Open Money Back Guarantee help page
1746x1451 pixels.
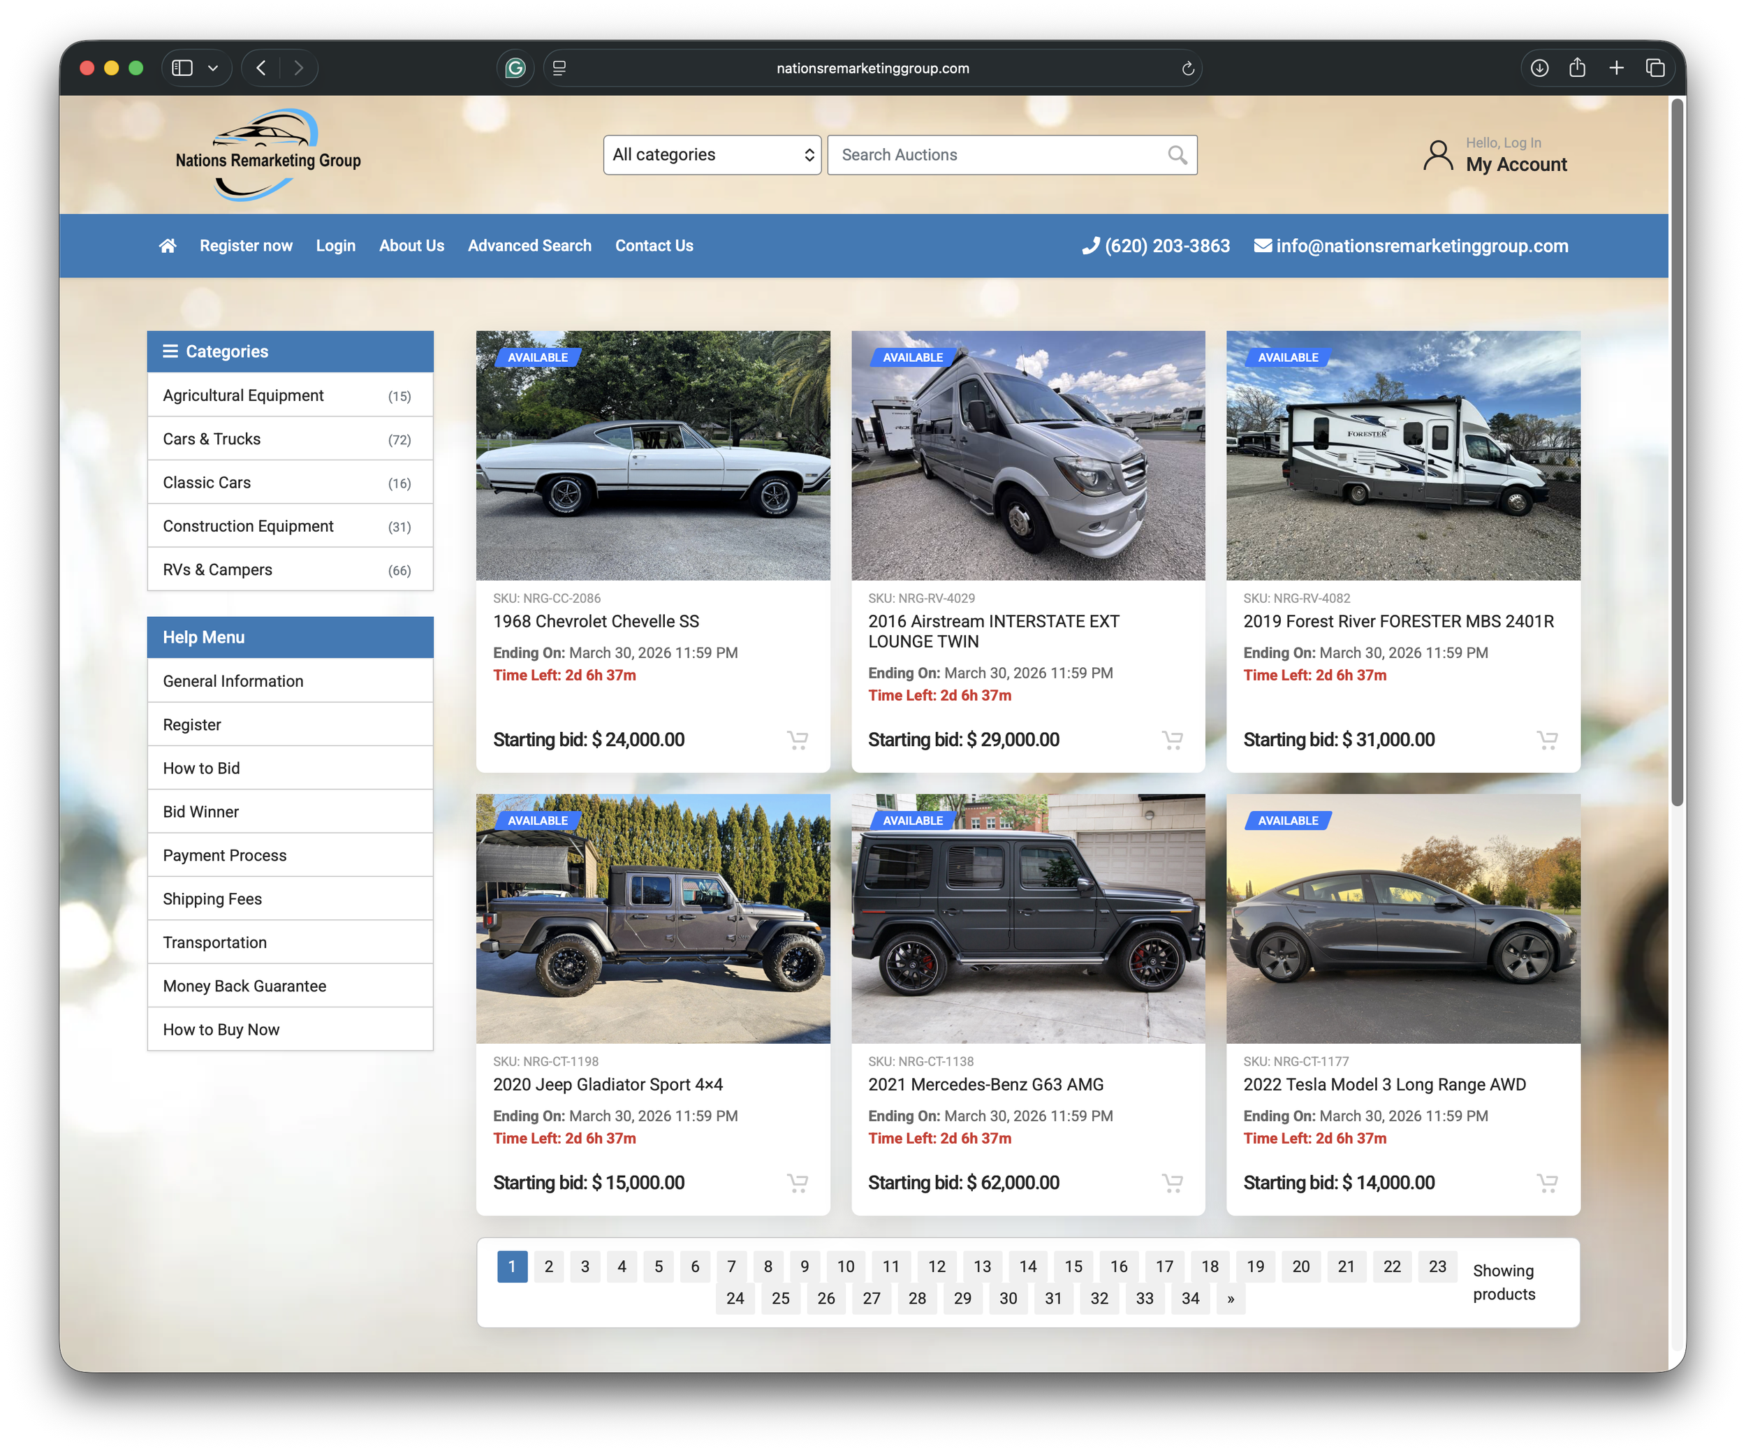(x=290, y=986)
